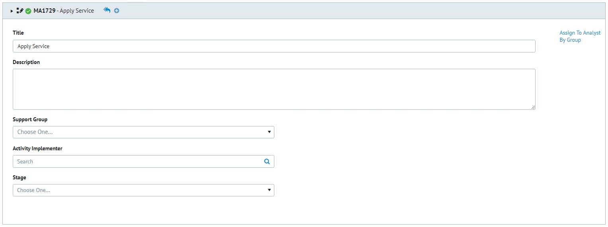The width and height of the screenshot is (608, 227).
Task: Click the Stage dropdown arrow
Action: pos(269,190)
